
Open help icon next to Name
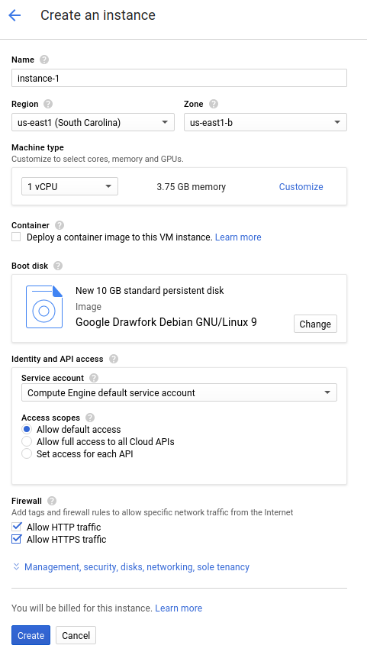pyautogui.click(x=44, y=60)
